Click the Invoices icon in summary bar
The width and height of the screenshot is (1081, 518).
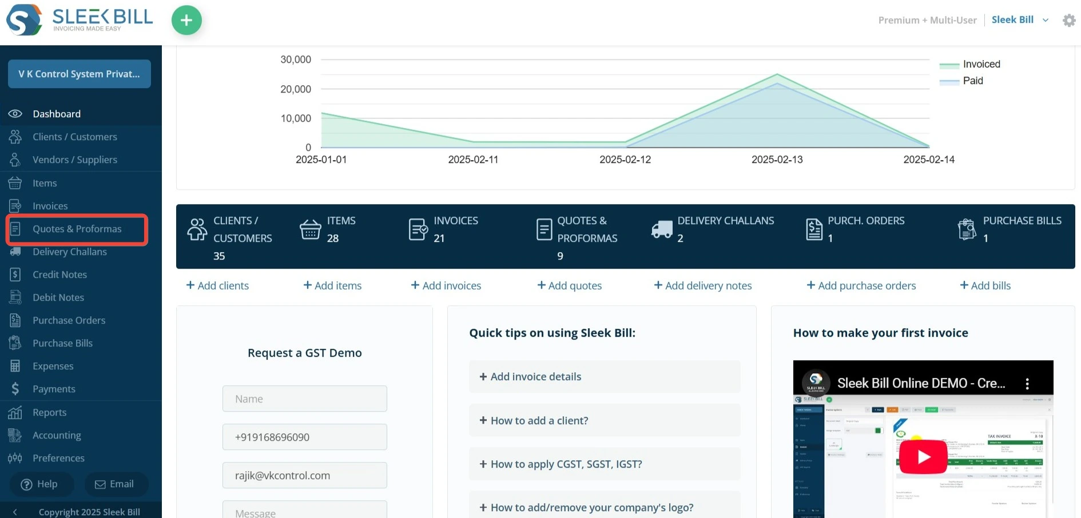tap(418, 229)
